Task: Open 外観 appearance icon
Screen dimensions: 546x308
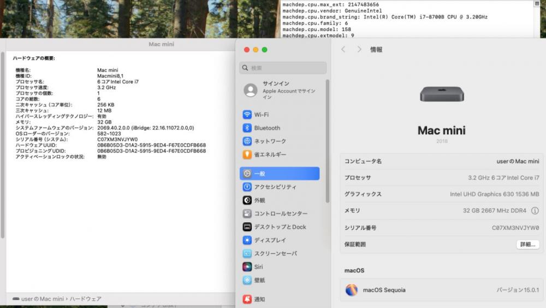Action: tap(247, 200)
